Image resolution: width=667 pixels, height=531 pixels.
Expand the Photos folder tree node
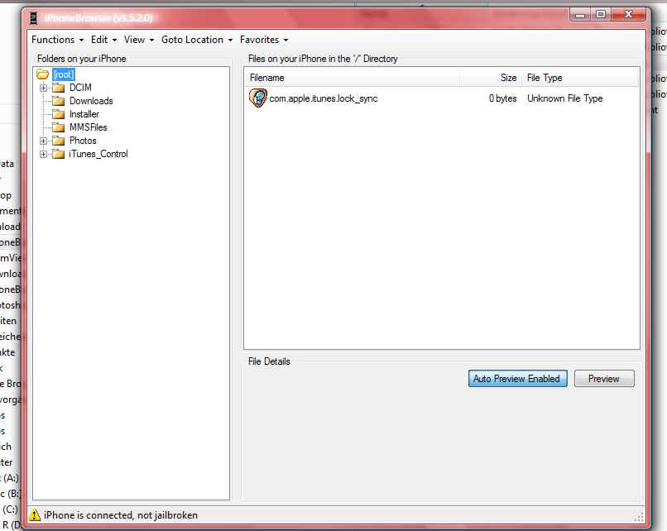tap(43, 141)
